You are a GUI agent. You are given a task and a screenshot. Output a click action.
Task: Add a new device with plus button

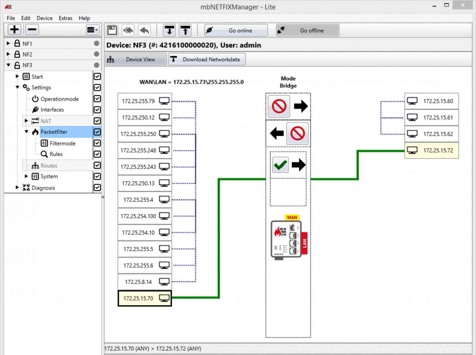[14, 30]
